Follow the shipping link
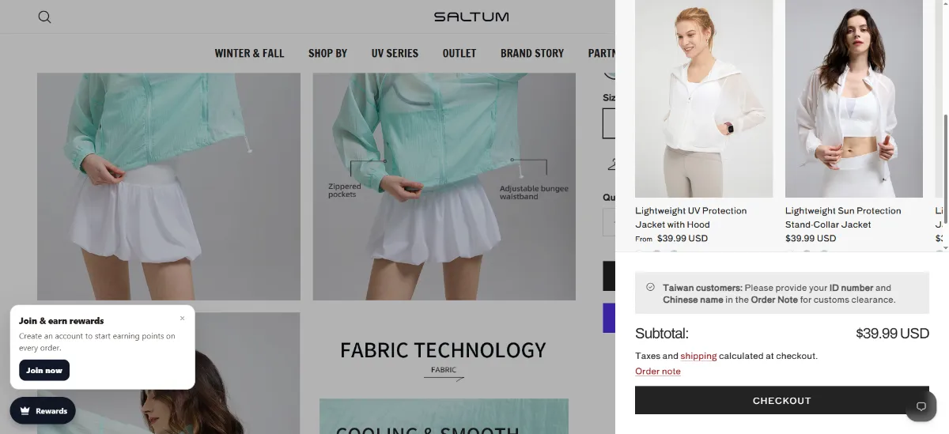Image resolution: width=949 pixels, height=434 pixels. 698,356
